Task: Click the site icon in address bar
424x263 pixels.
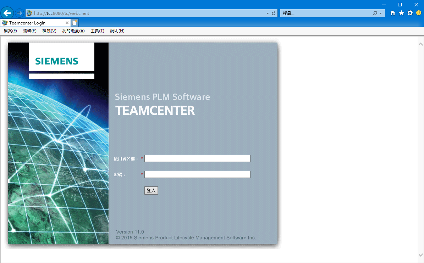Action: coord(29,13)
